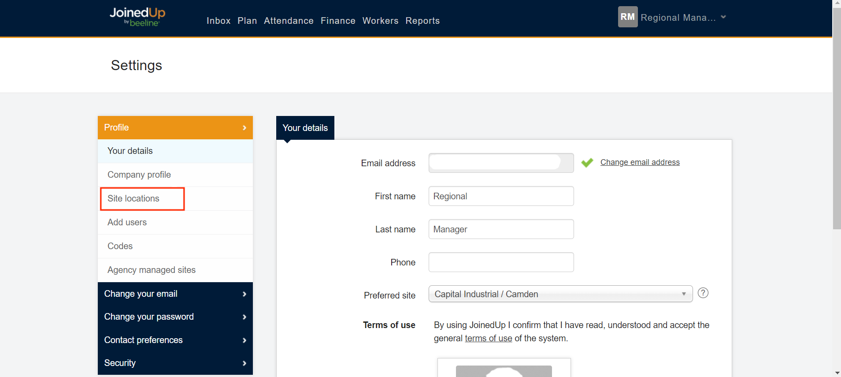The image size is (841, 377).
Task: Click the RM user avatar badge
Action: [627, 17]
